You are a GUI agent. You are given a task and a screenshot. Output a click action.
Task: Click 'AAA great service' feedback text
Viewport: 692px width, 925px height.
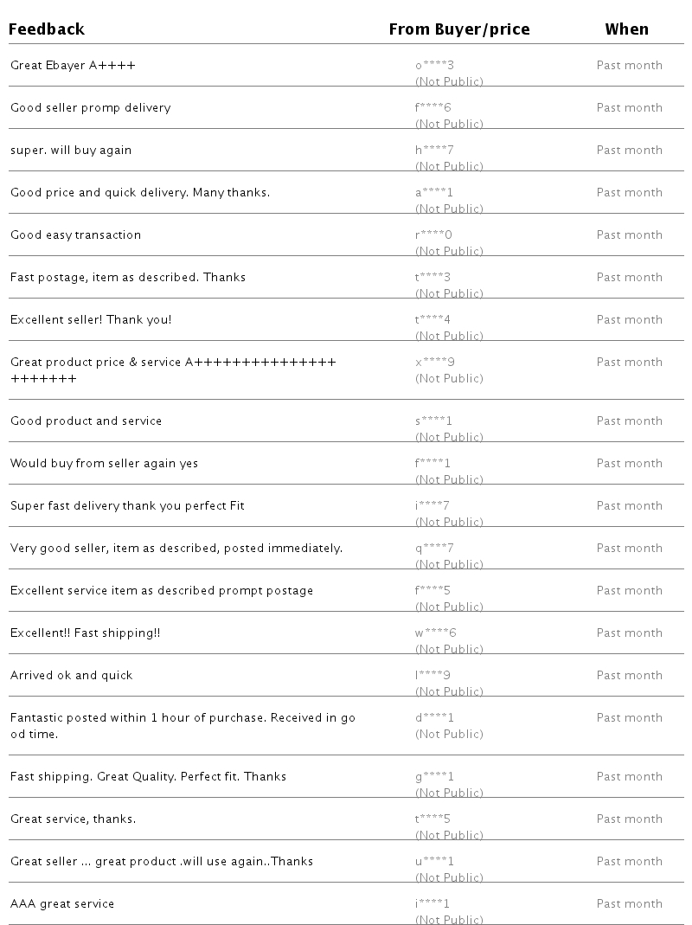point(62,903)
